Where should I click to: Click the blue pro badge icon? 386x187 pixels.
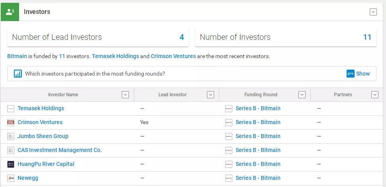point(350,74)
